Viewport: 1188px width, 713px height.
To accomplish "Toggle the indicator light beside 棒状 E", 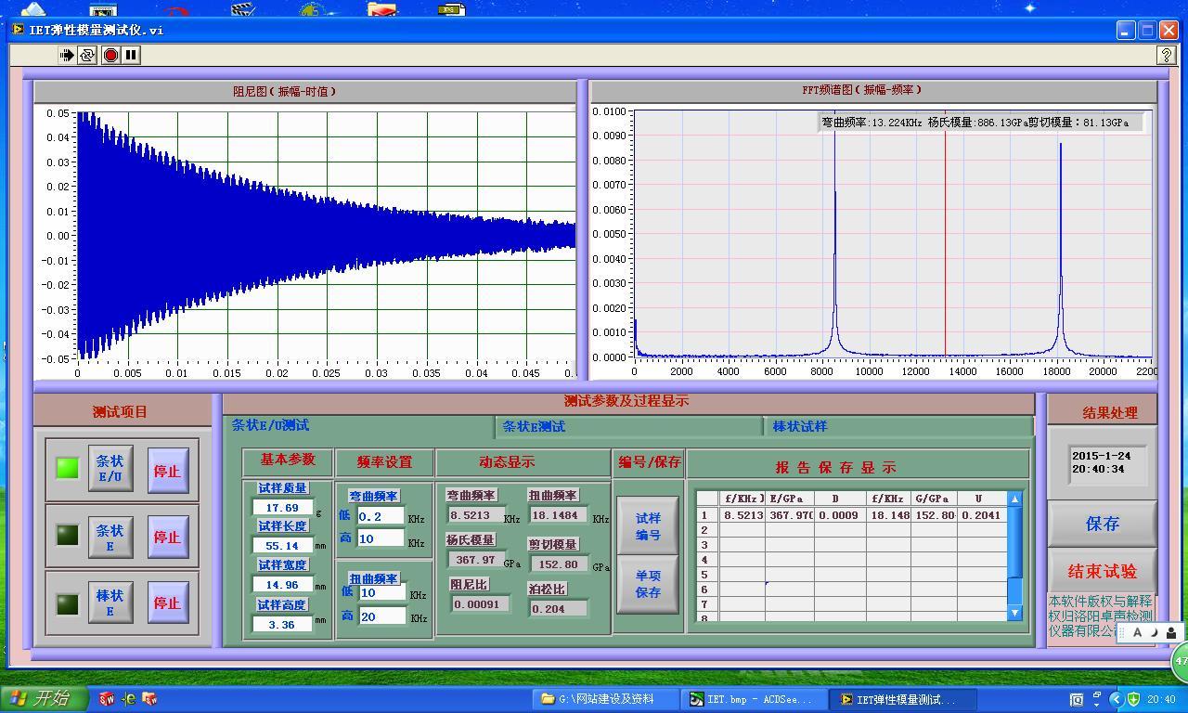I will (x=68, y=604).
